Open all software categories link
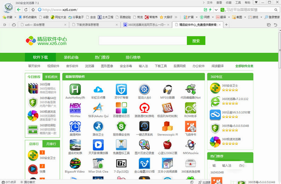 pyautogui.click(x=244, y=66)
